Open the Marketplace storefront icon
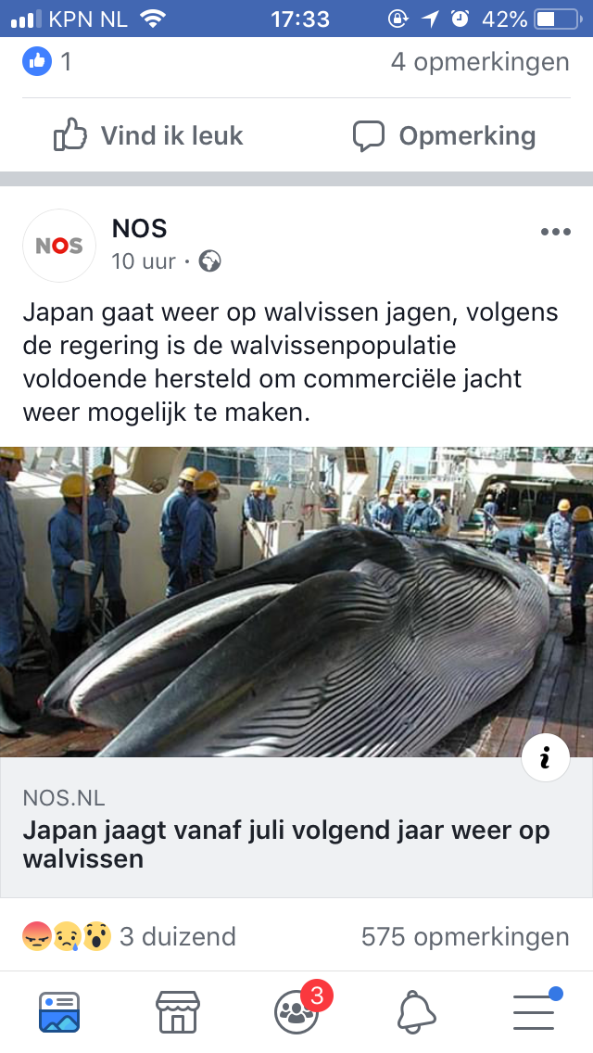Viewport: 593px width, 1053px height. point(177,1011)
